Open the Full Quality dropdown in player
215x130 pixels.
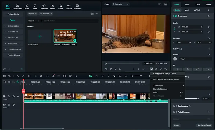coord(121,4)
